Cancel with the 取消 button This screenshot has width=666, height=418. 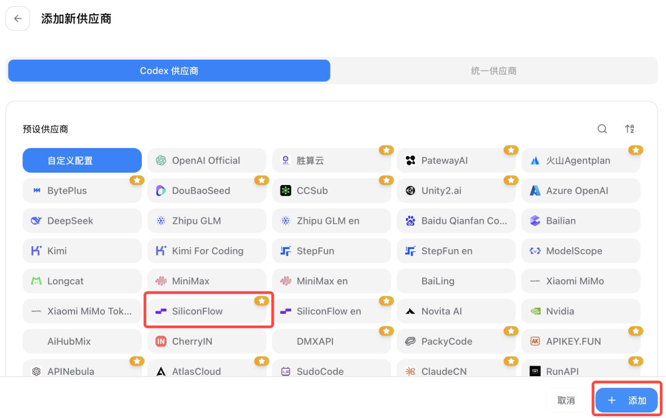(566, 400)
